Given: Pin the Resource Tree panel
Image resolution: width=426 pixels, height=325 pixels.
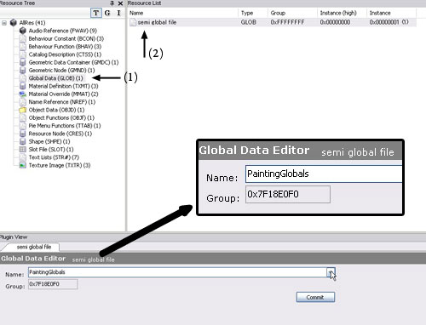Looking at the screenshot, I should pyautogui.click(x=112, y=3).
